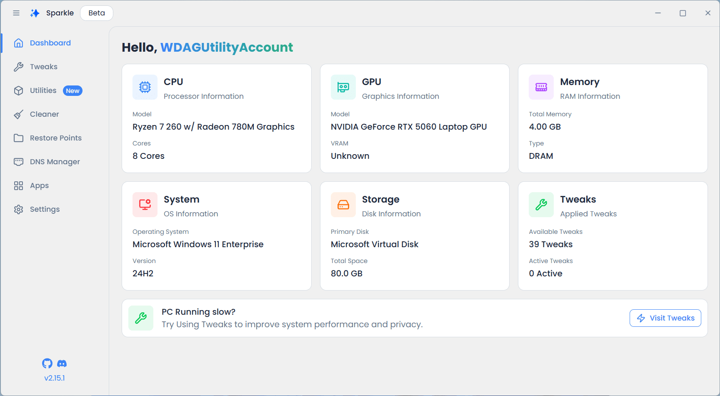The image size is (720, 396).
Task: Click the GPU graphics card icon
Action: pos(343,87)
